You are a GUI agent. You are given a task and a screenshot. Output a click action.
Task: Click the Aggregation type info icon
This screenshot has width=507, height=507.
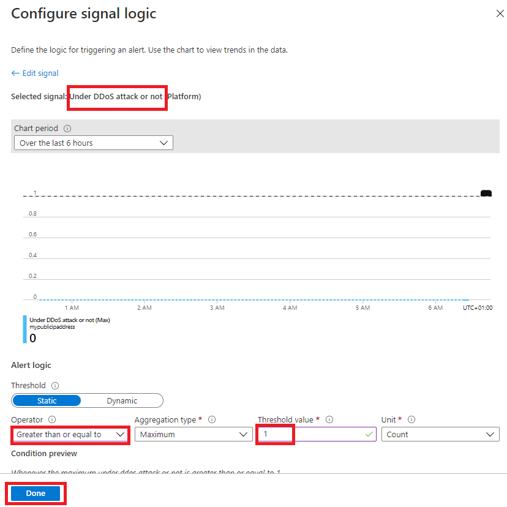[212, 419]
